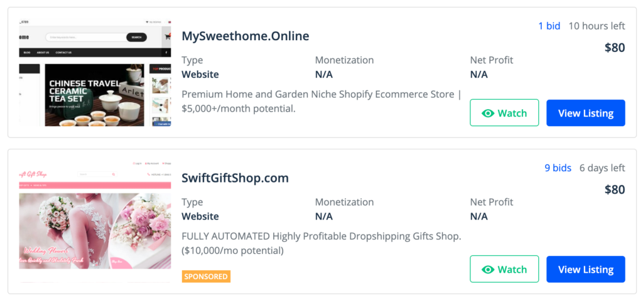
Task: Click the cart icon in MySweethome thumbnail
Action: click(x=167, y=37)
